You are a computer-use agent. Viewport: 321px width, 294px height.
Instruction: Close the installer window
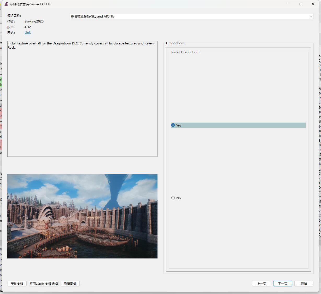pyautogui.click(x=313, y=4)
